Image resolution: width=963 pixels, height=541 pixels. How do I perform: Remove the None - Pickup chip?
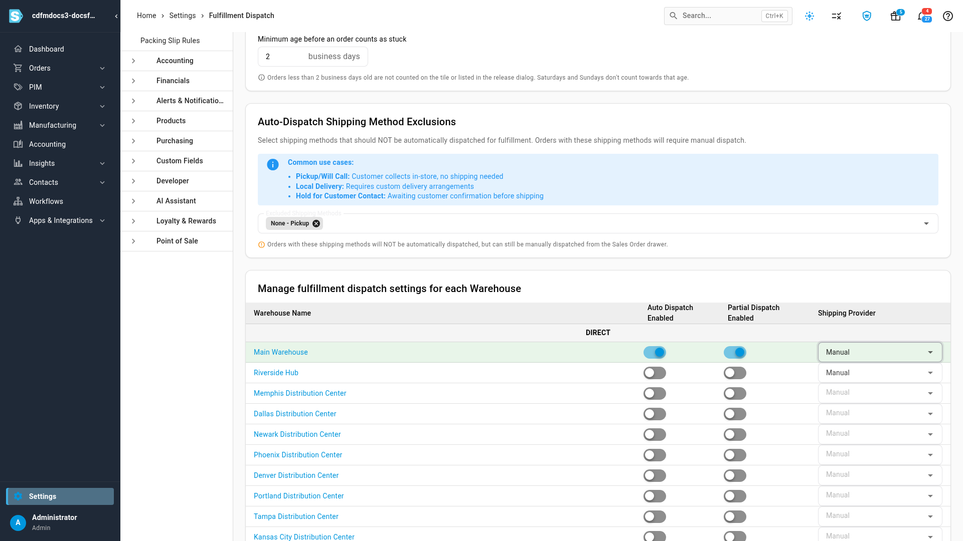point(316,223)
